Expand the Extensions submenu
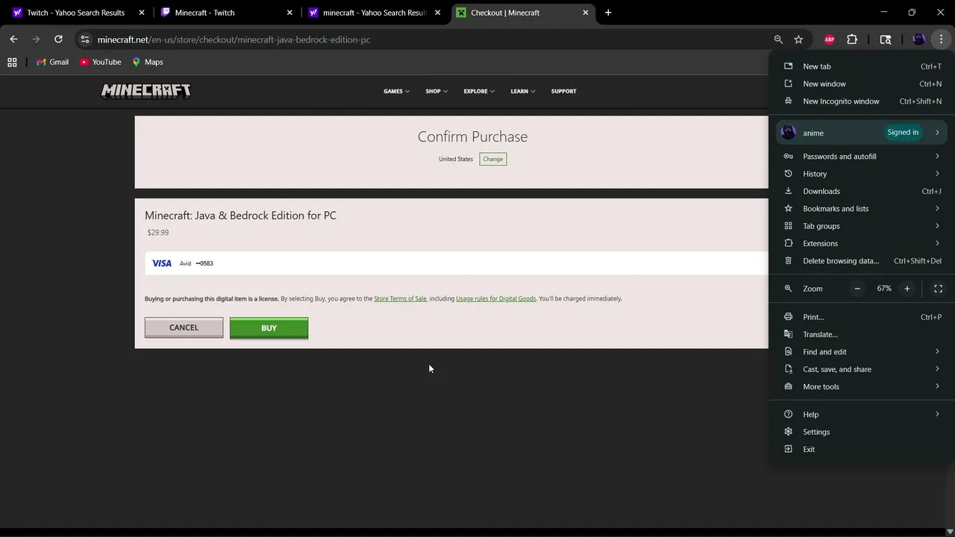Screen dimensions: 955x537 (862, 243)
